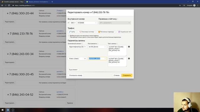Click the Привязка button on last card
The image size is (200, 112).
[x=70, y=103]
